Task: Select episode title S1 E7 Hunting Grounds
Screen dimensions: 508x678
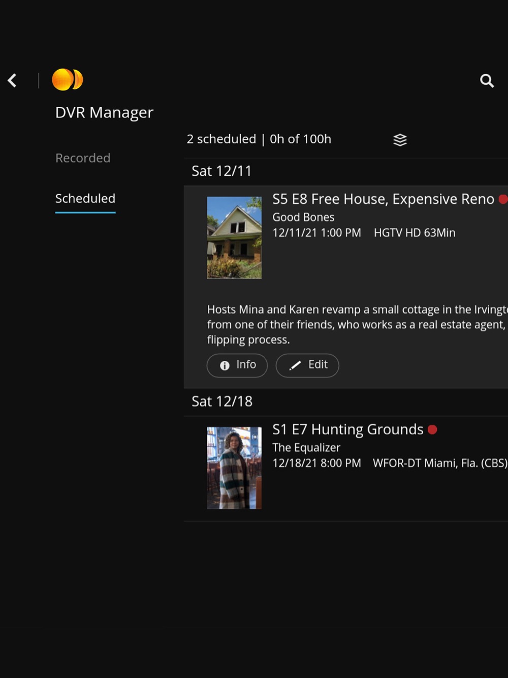Action: [347, 429]
